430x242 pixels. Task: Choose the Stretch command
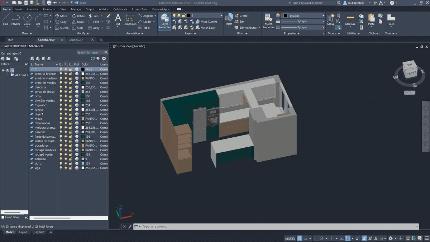click(x=62, y=28)
